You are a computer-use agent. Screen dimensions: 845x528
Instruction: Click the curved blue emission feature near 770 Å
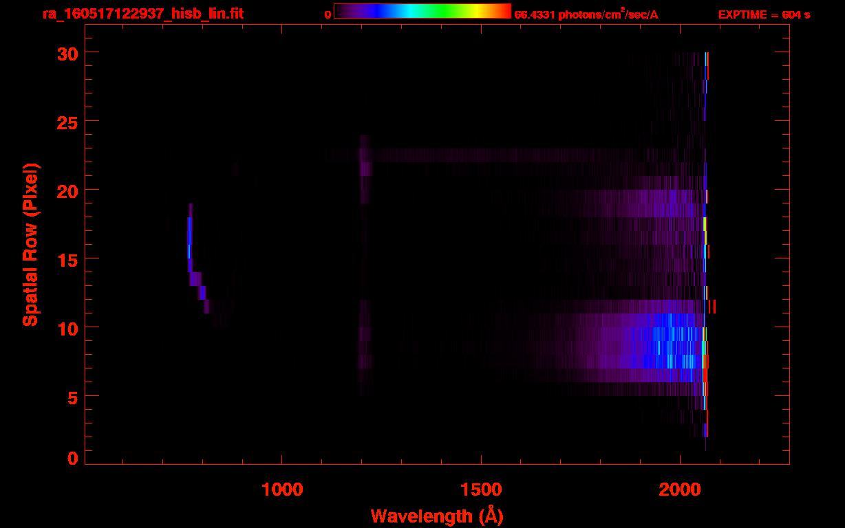click(190, 245)
